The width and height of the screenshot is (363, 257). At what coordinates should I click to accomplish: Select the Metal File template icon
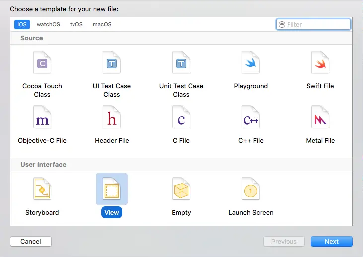[320, 117]
